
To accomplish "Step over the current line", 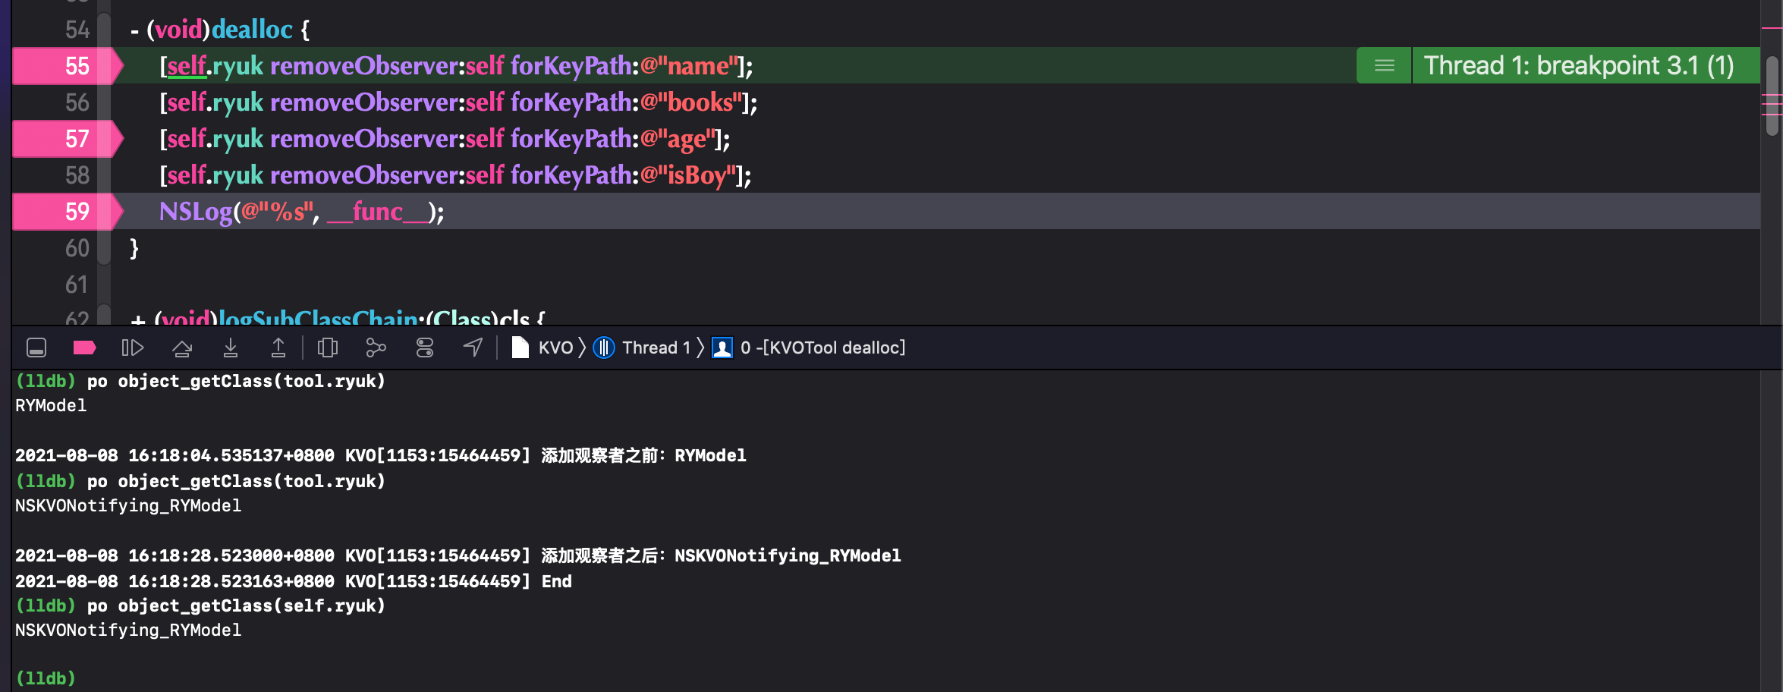I will (182, 348).
